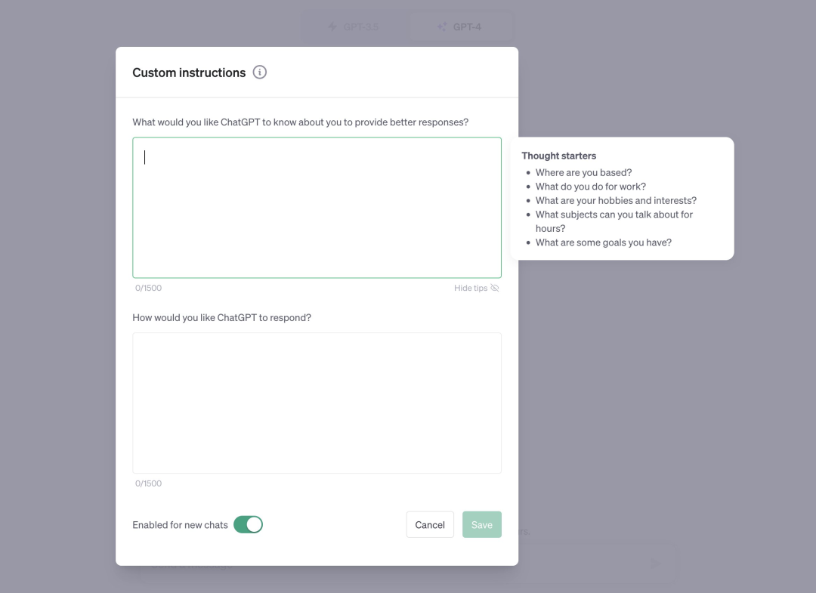This screenshot has width=816, height=593.
Task: Click the 0/1500 counter under the first field
Action: (148, 288)
